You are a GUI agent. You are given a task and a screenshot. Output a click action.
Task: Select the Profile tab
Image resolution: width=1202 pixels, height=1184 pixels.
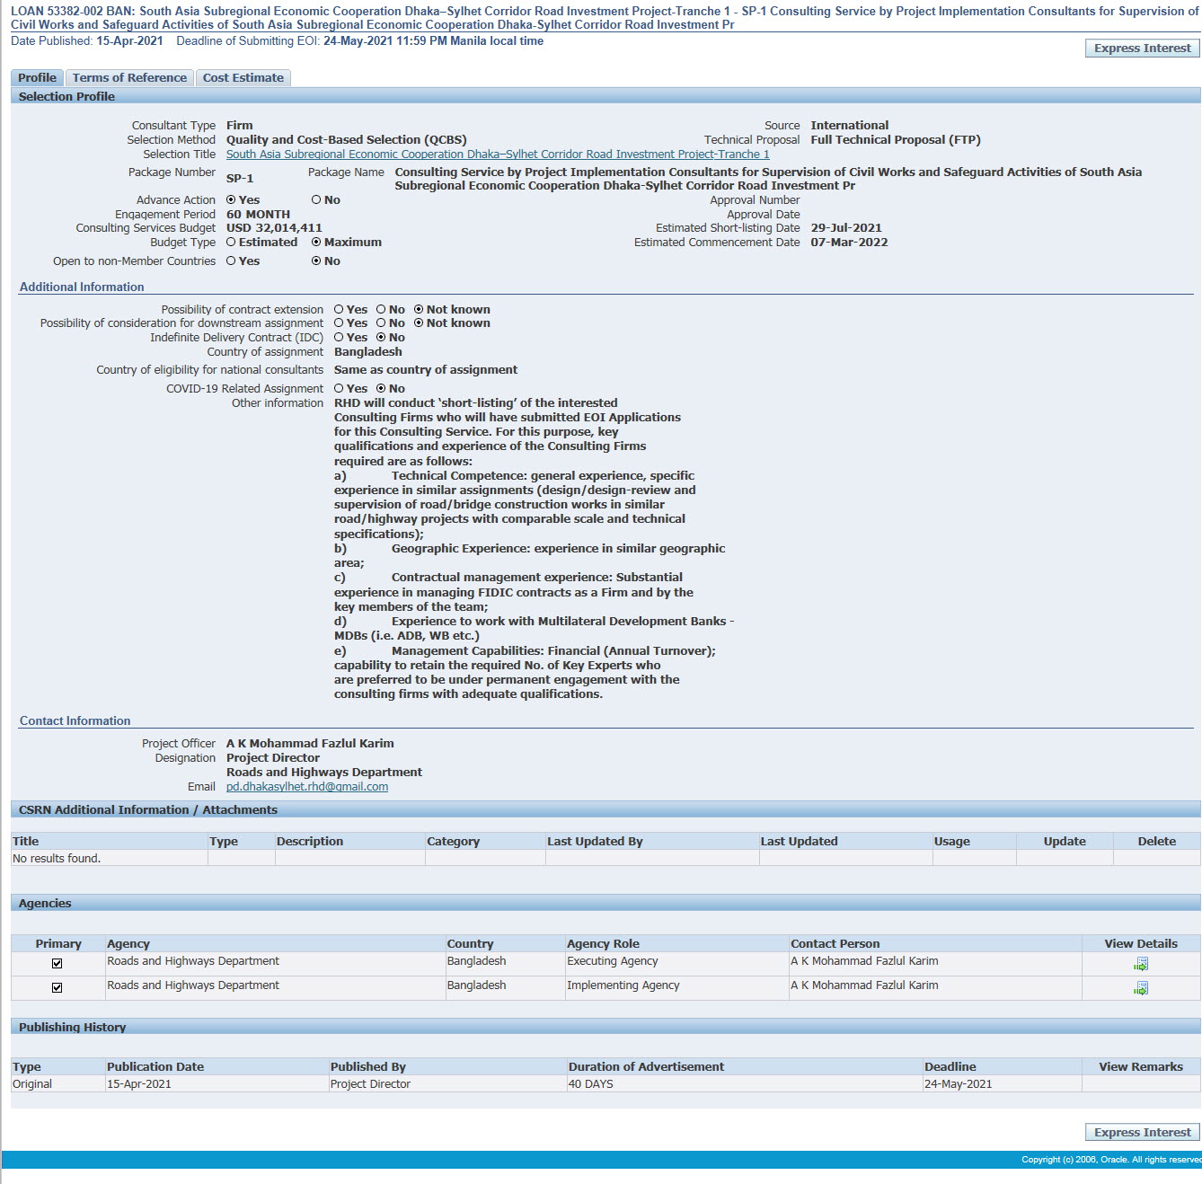(37, 78)
